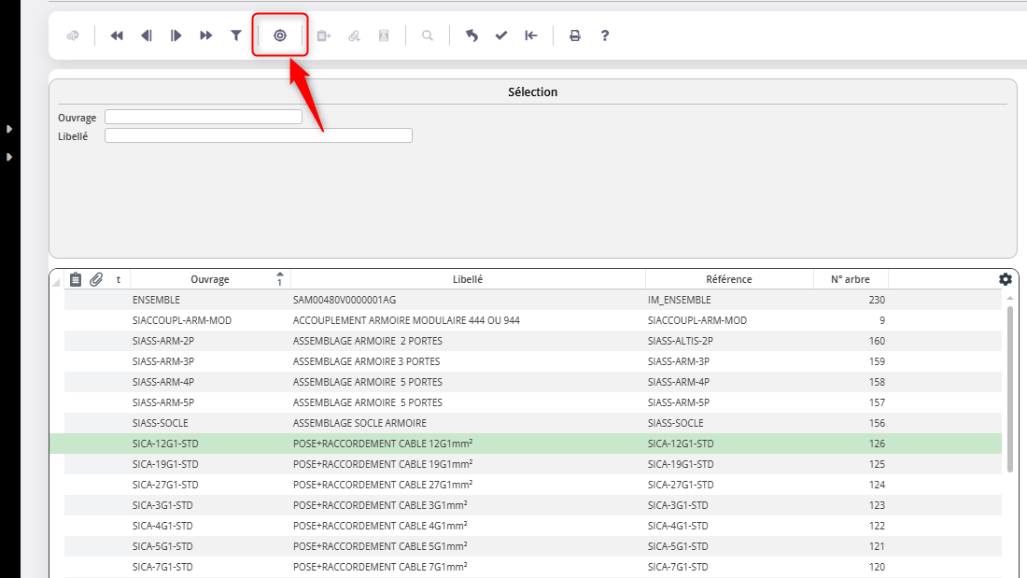Click the greyed document icon in toolbar
Viewport: 1027px width, 578px height.
(384, 35)
